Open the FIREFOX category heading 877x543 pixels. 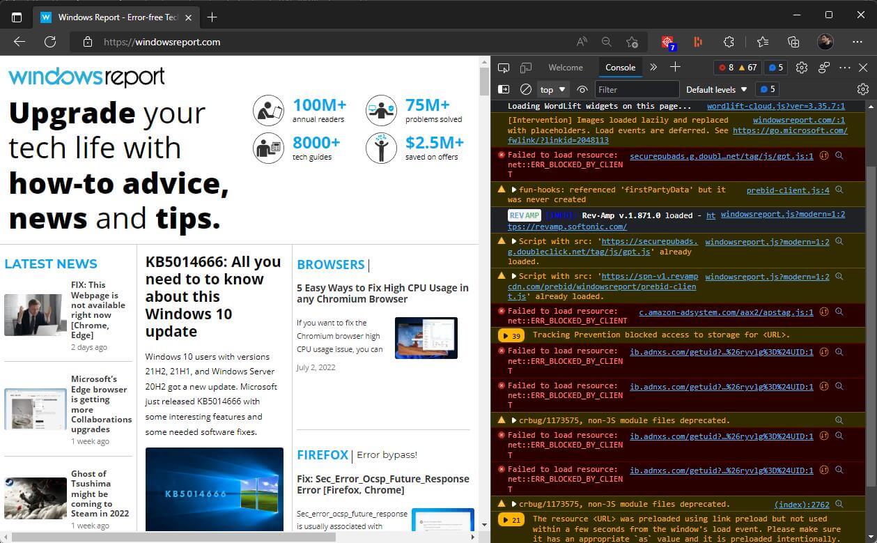323,455
